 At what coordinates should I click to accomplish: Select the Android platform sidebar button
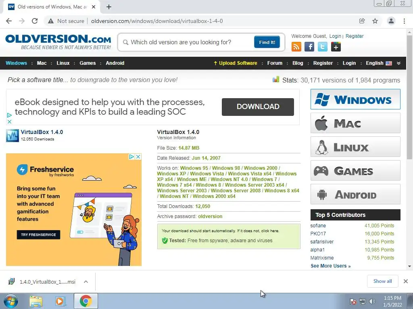point(355,194)
